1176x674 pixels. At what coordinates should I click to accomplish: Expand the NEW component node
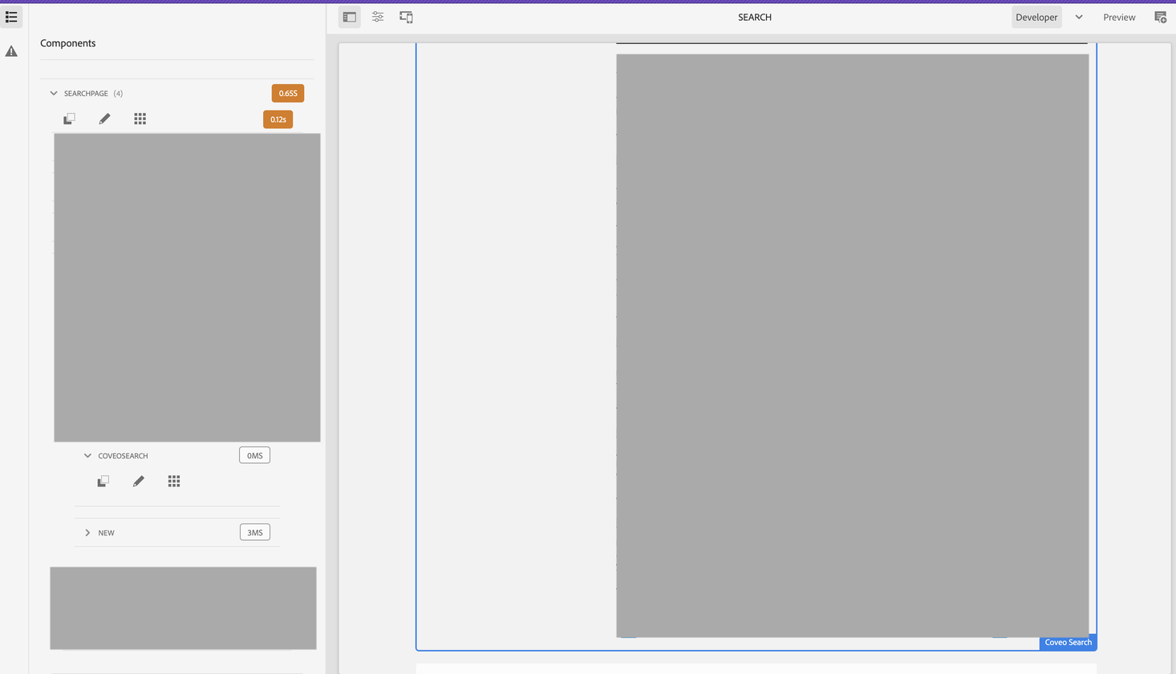click(87, 533)
